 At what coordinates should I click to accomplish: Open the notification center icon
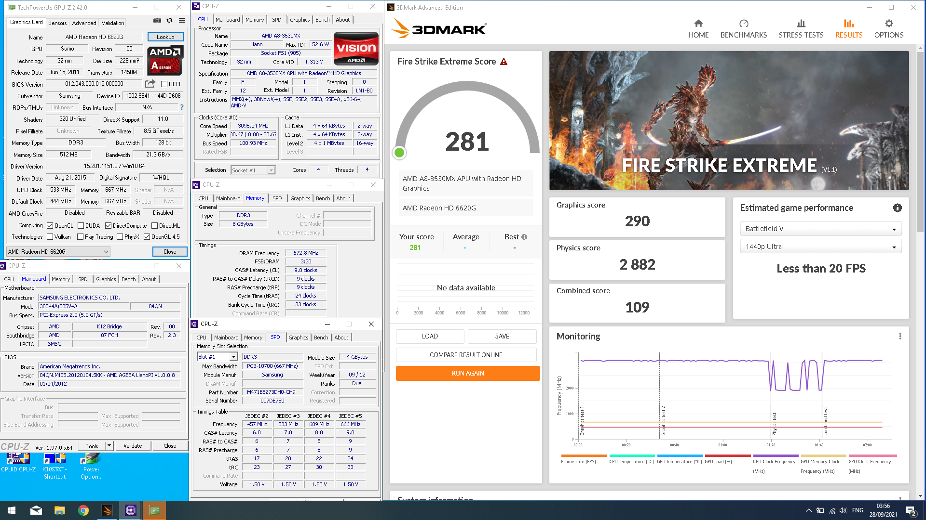[x=911, y=511]
